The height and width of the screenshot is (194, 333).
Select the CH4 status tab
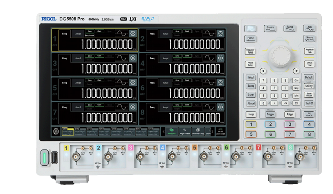pos(104,131)
